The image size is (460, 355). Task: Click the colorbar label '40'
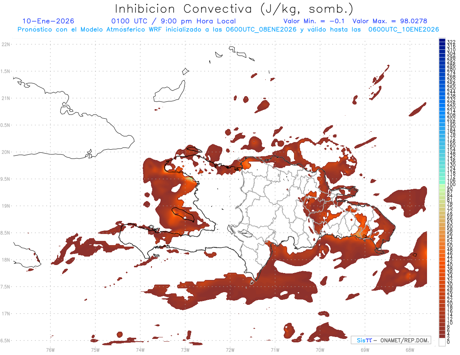coord(450,265)
